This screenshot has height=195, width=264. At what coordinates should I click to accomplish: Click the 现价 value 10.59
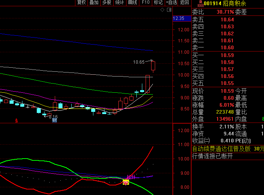point(227,91)
